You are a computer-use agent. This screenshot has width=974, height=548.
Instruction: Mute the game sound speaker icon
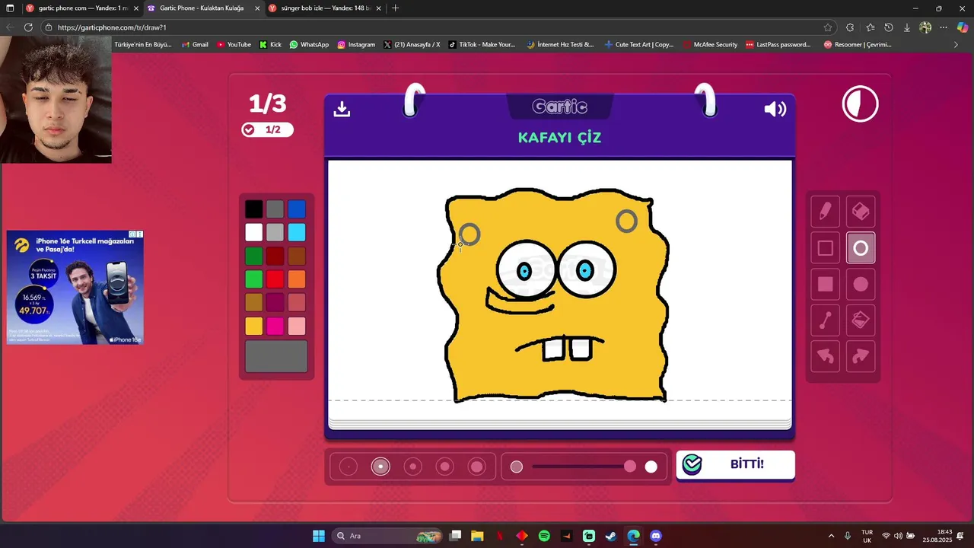[775, 109]
